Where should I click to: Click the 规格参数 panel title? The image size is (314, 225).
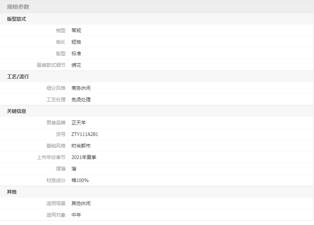point(18,7)
